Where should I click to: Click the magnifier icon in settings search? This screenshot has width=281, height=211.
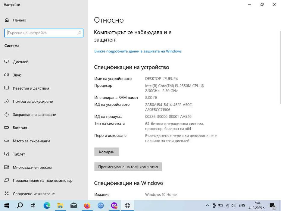(79, 33)
